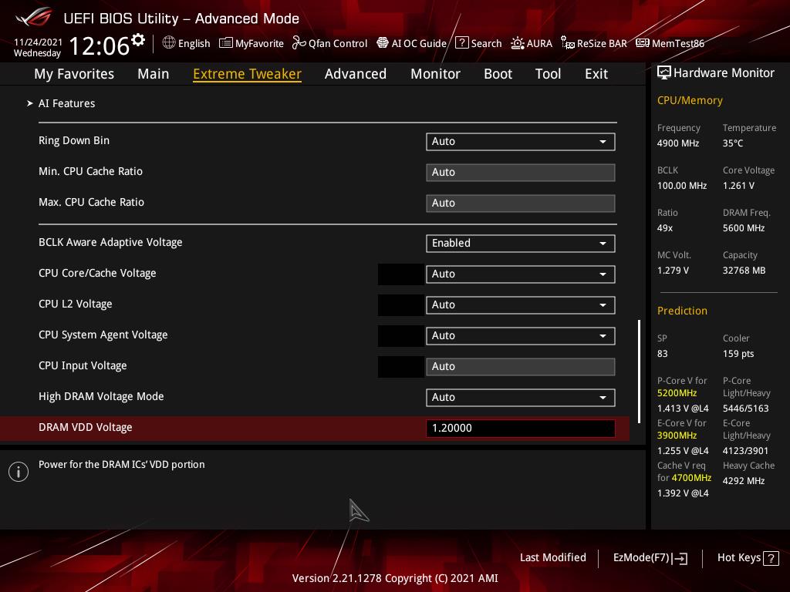Open the Hot Keys help icon
Viewport: 790px width, 592px height.
[770, 558]
